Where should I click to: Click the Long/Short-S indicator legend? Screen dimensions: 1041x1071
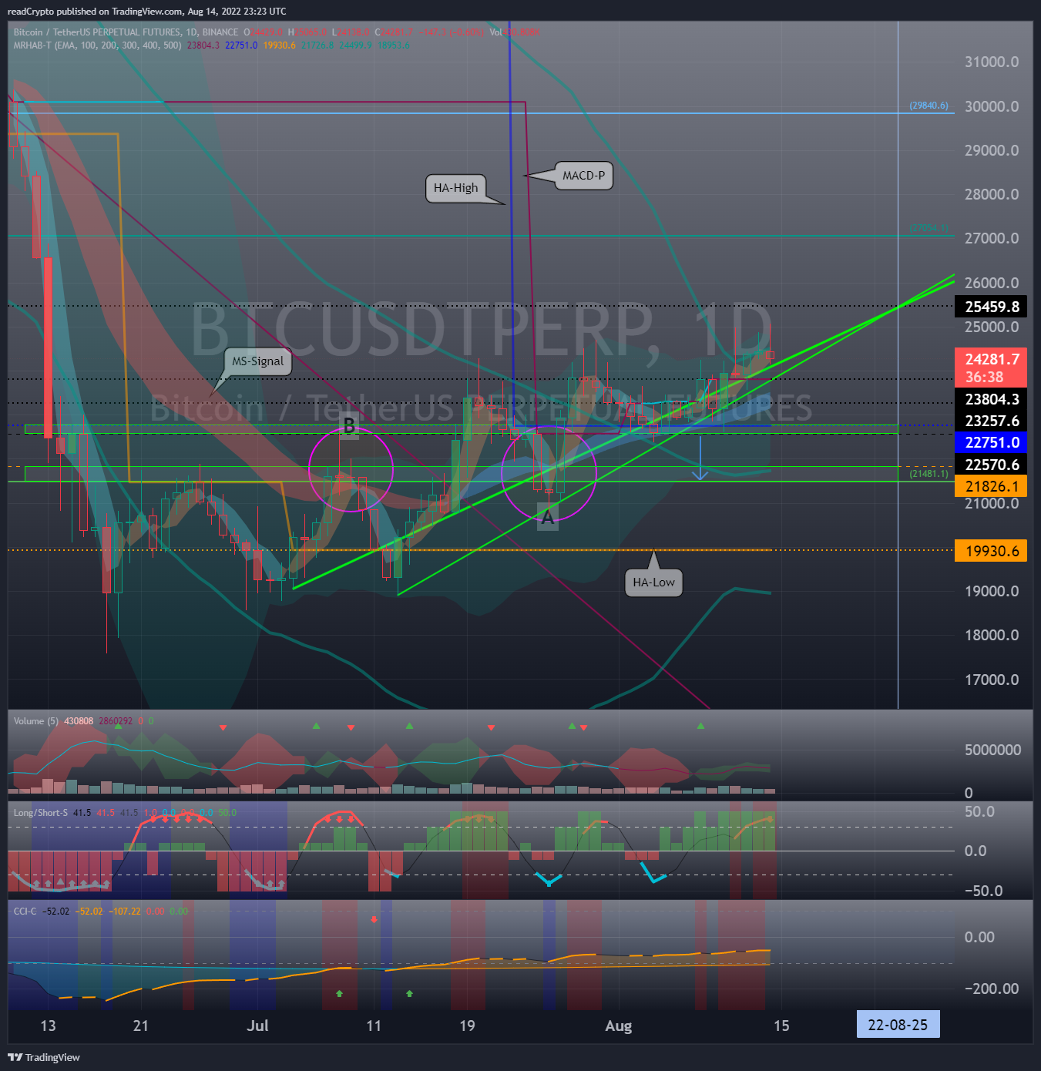click(40, 813)
